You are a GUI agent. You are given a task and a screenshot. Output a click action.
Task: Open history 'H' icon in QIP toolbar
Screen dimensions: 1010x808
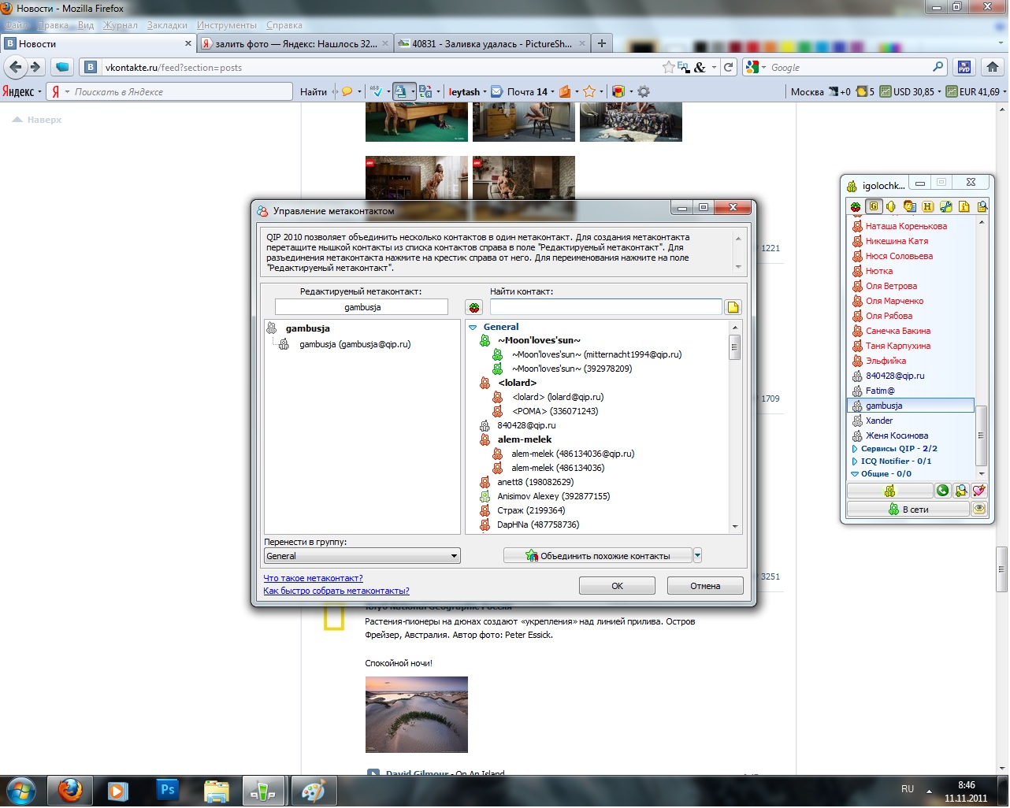927,206
